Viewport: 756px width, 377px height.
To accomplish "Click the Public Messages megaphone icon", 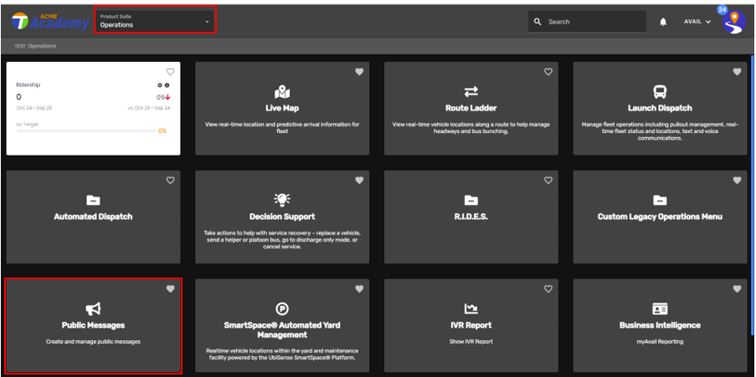I will pyautogui.click(x=93, y=308).
